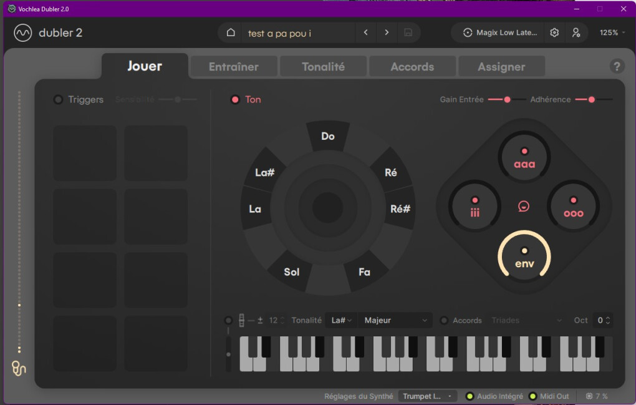The width and height of the screenshot is (636, 405).
Task: Enable the Triggers toggle
Action: (59, 100)
